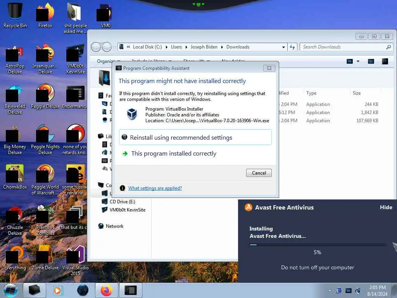397x298 pixels.
Task: Hide the Avast Free Antivirus popup
Action: tap(386, 207)
